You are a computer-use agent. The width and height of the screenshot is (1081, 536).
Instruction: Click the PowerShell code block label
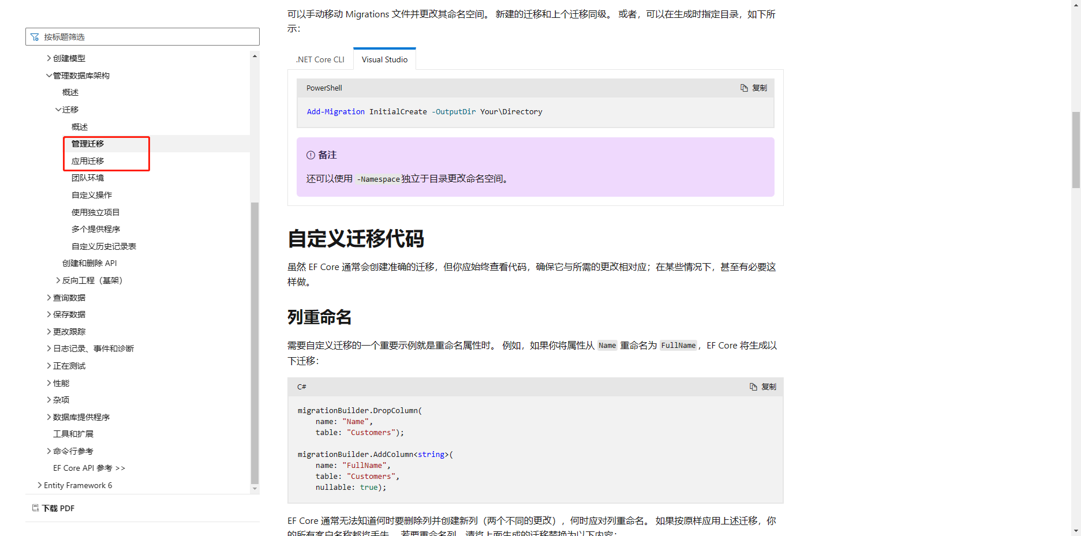pos(324,88)
